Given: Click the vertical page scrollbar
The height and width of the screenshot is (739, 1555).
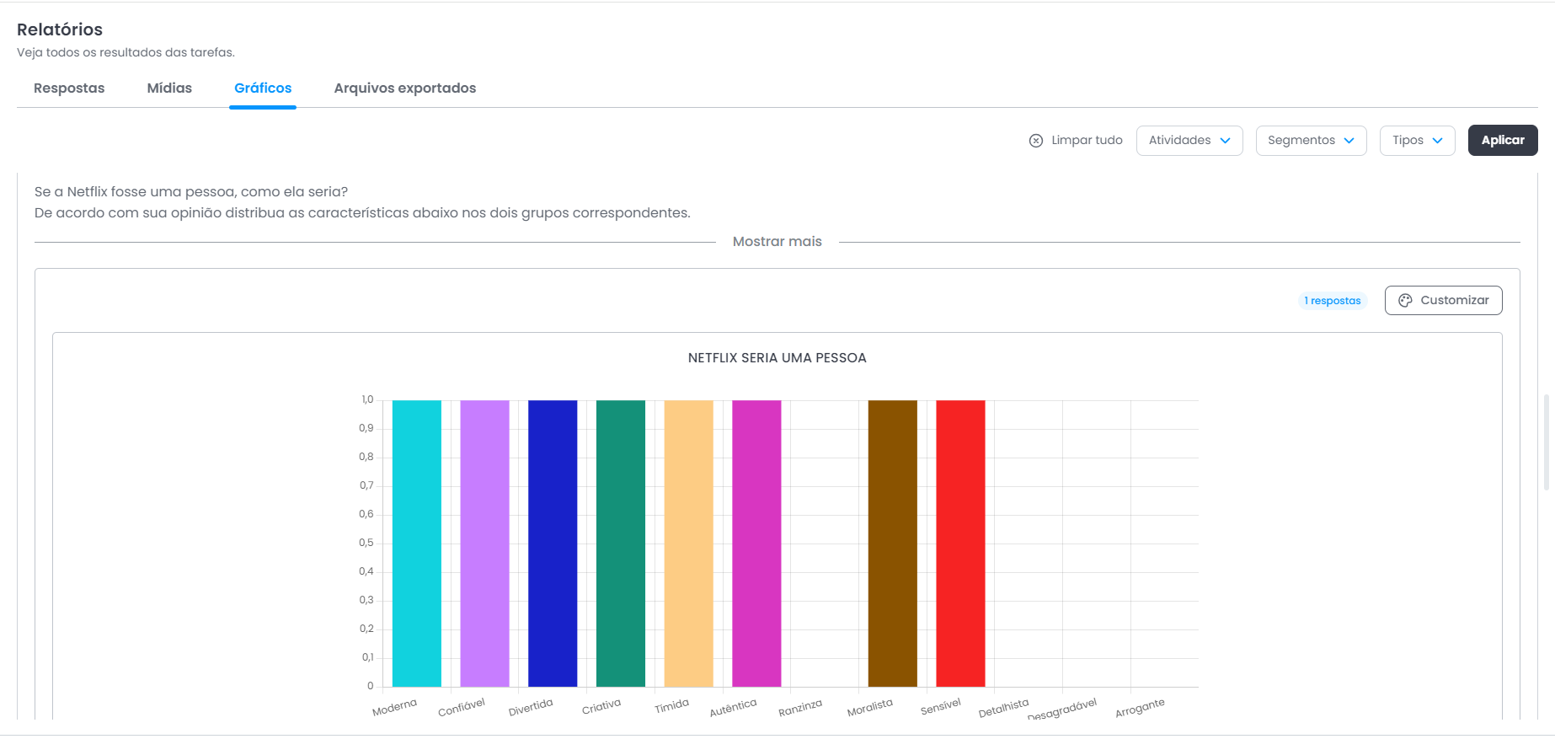Looking at the screenshot, I should [x=1546, y=442].
